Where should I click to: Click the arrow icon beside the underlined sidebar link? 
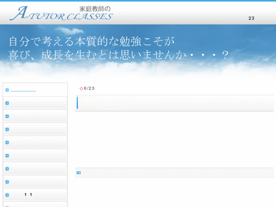[7, 90]
